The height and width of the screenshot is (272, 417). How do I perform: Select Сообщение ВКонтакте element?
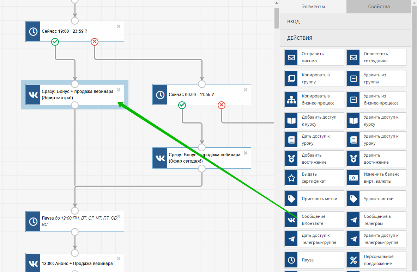[314, 220]
